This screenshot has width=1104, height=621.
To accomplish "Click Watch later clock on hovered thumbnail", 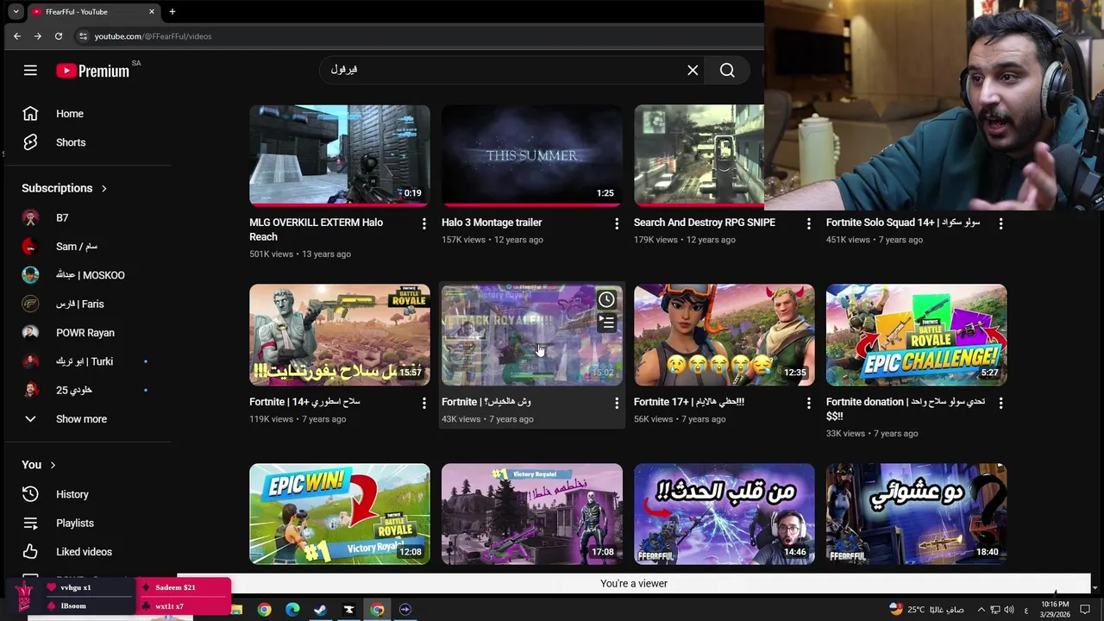I will click(x=606, y=299).
